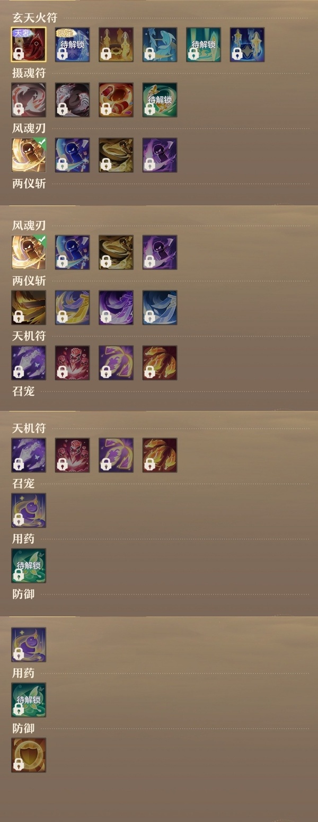Select the icy blue crescent 两仪斩 skin

coord(160,308)
